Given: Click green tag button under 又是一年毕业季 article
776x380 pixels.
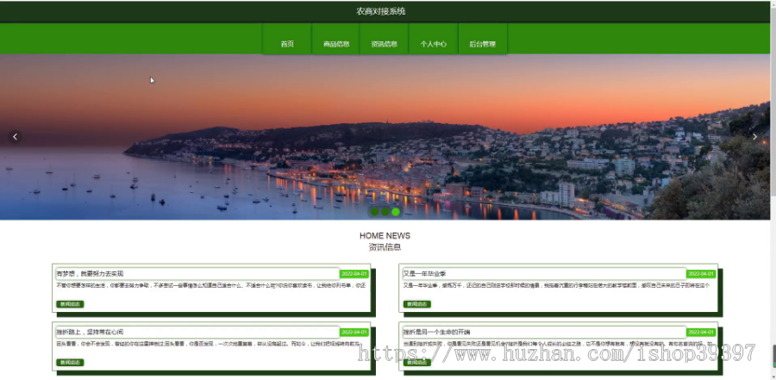Looking at the screenshot, I should tap(417, 304).
